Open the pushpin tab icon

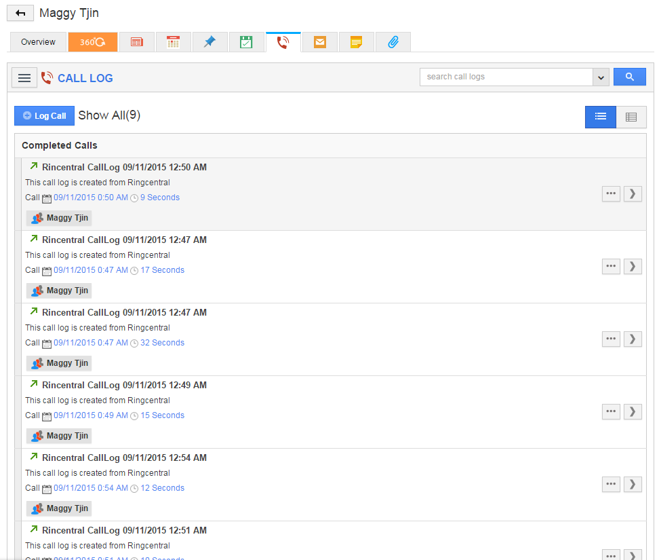click(209, 42)
